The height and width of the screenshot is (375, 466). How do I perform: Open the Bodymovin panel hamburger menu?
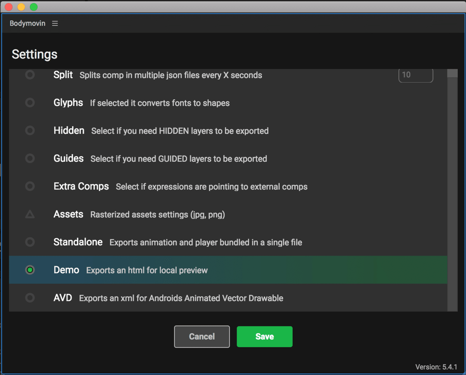(x=55, y=23)
